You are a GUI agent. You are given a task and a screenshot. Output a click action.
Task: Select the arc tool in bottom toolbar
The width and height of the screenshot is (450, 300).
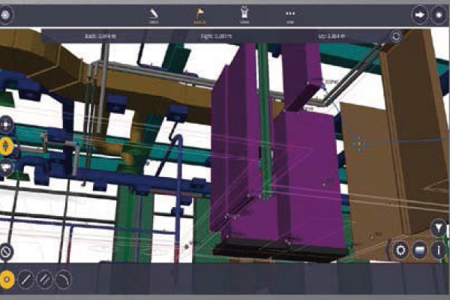[x=63, y=278]
